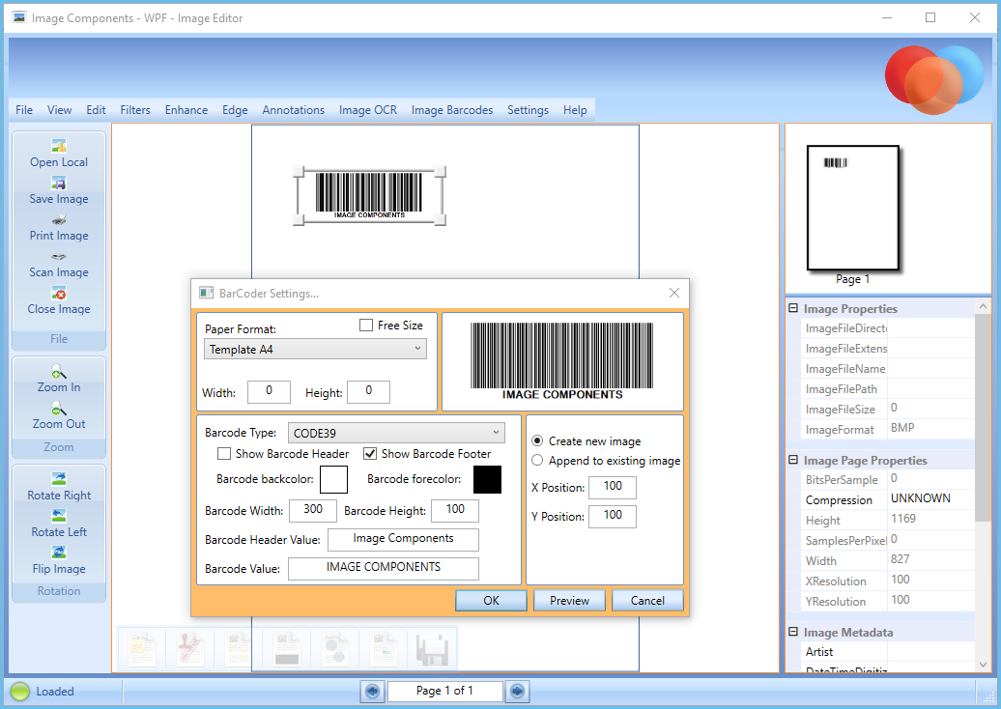Open the Barcode Type CODE39 dropdown

396,433
